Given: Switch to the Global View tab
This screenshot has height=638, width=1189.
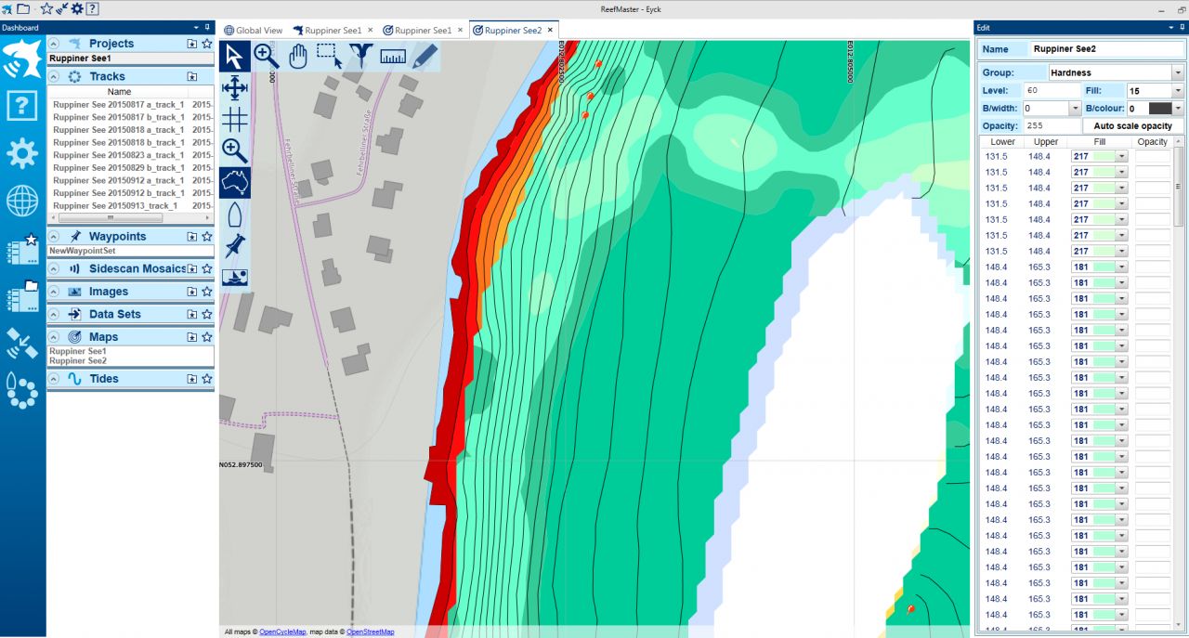Looking at the screenshot, I should (253, 31).
